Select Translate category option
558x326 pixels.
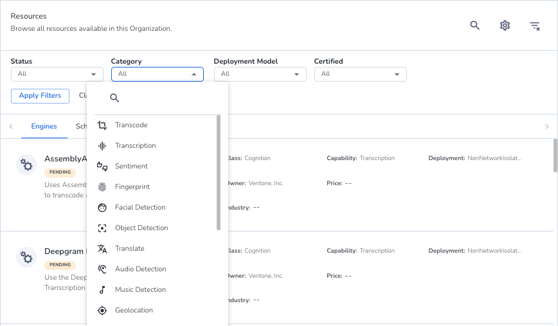point(155,249)
